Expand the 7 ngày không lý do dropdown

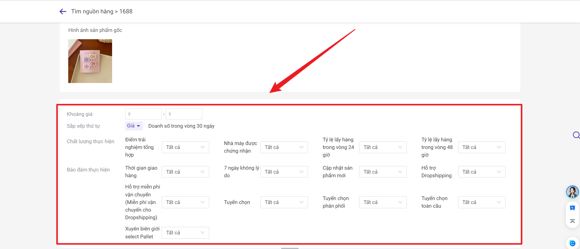284,172
